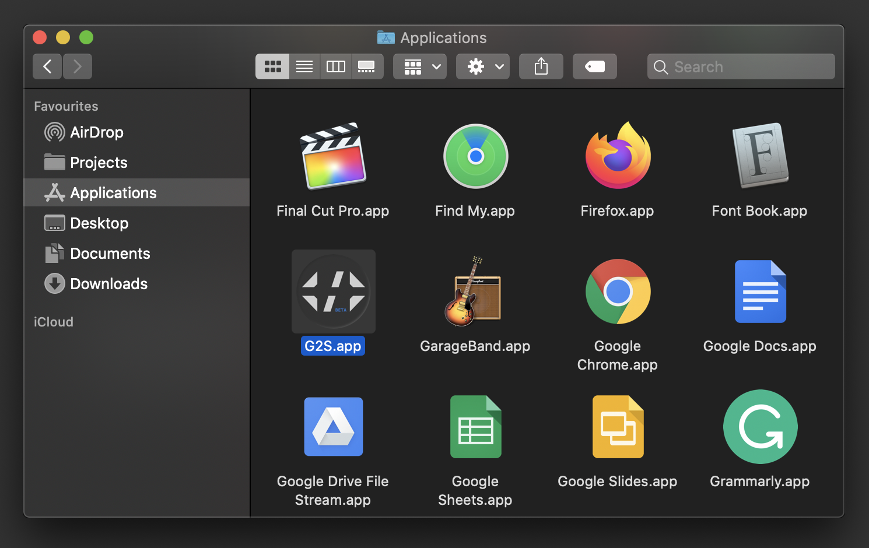This screenshot has height=548, width=869.
Task: Click the Share toolbar button
Action: 541,66
